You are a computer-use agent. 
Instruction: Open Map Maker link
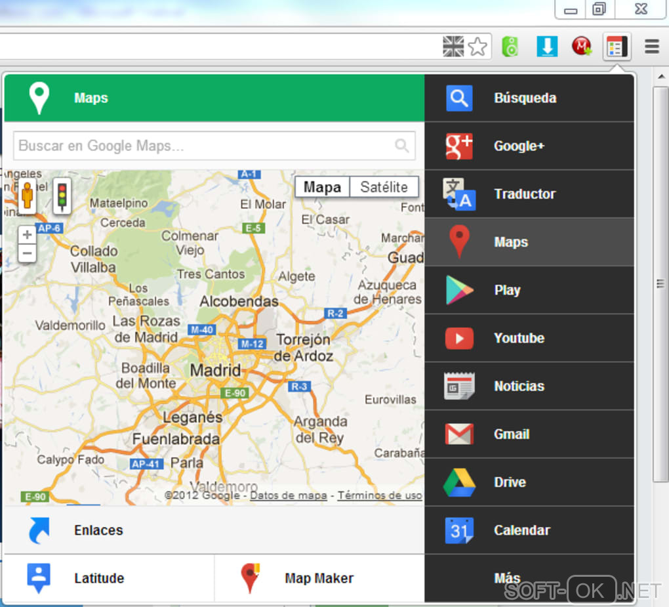pos(319,578)
